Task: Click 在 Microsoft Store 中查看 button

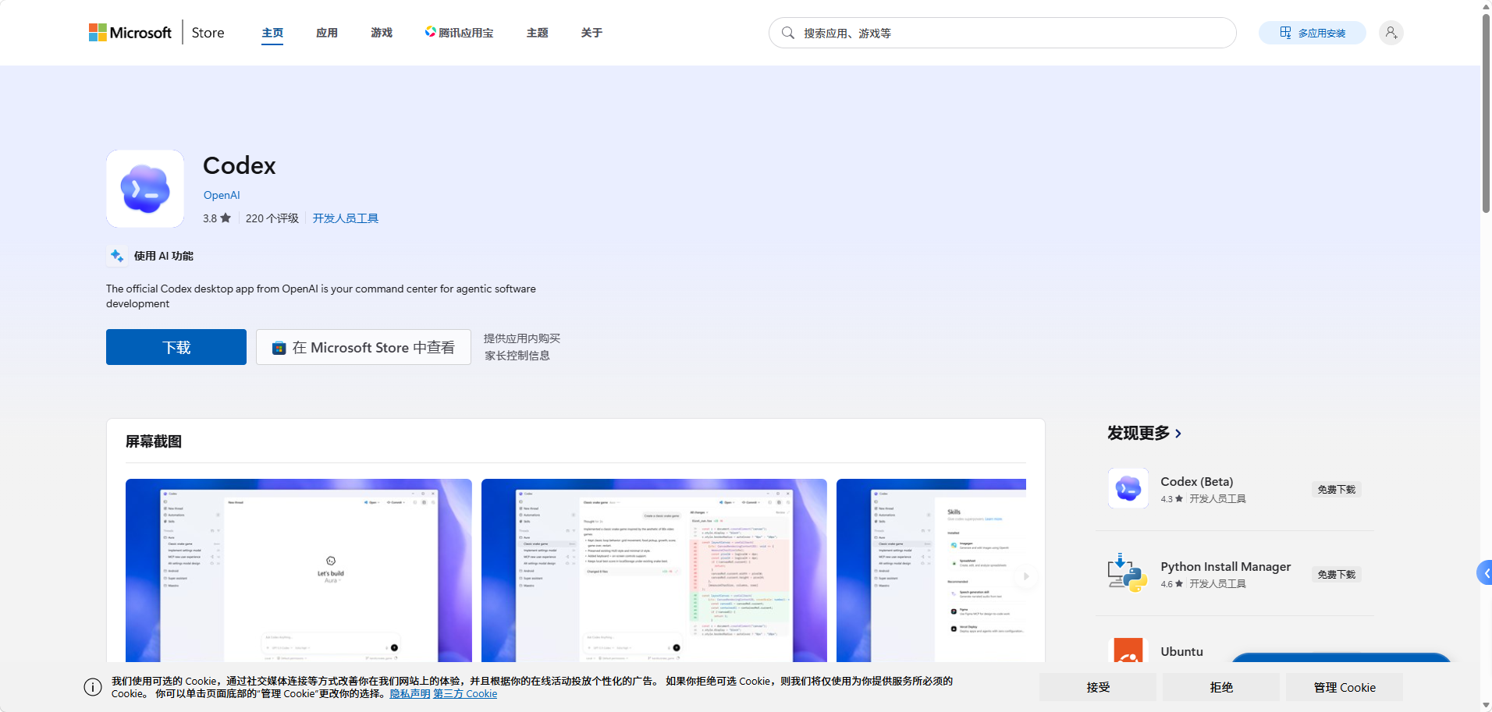Action: point(364,347)
